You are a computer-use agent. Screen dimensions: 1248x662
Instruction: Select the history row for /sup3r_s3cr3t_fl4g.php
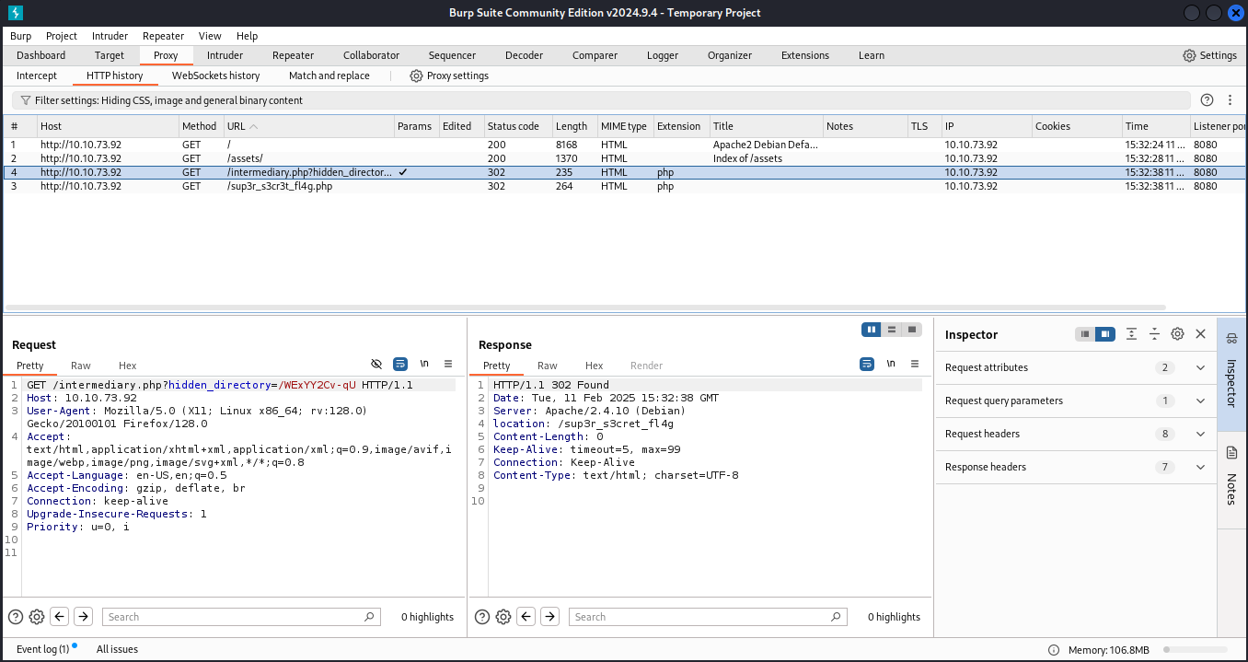tap(624, 186)
